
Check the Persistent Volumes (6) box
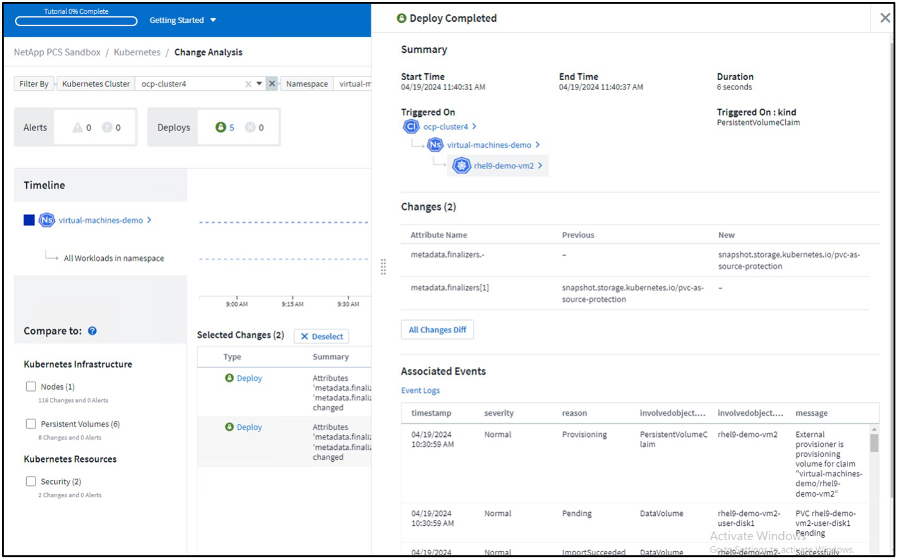pyautogui.click(x=31, y=424)
